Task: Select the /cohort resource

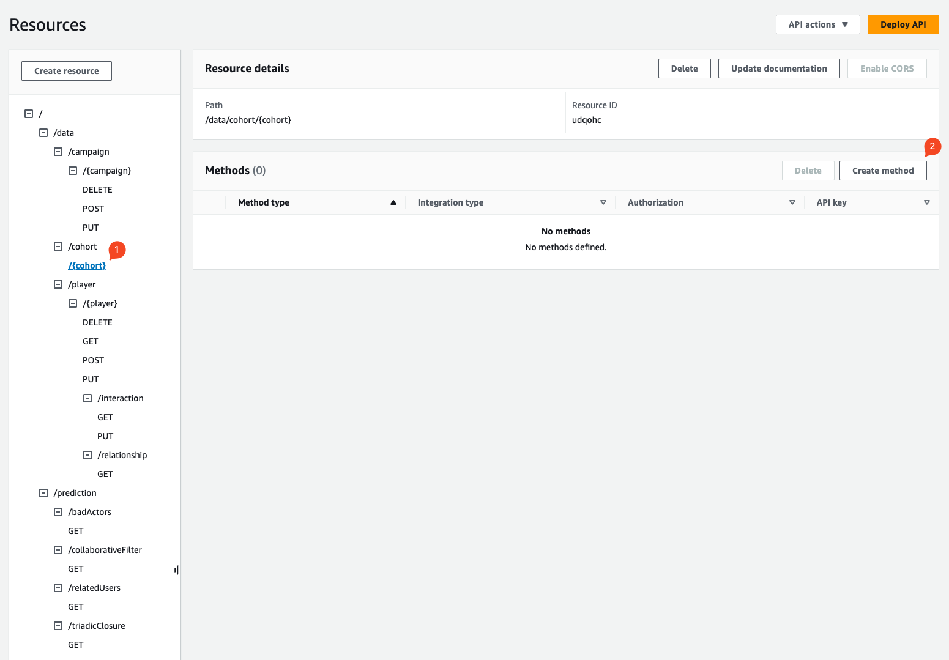Action: (x=83, y=247)
